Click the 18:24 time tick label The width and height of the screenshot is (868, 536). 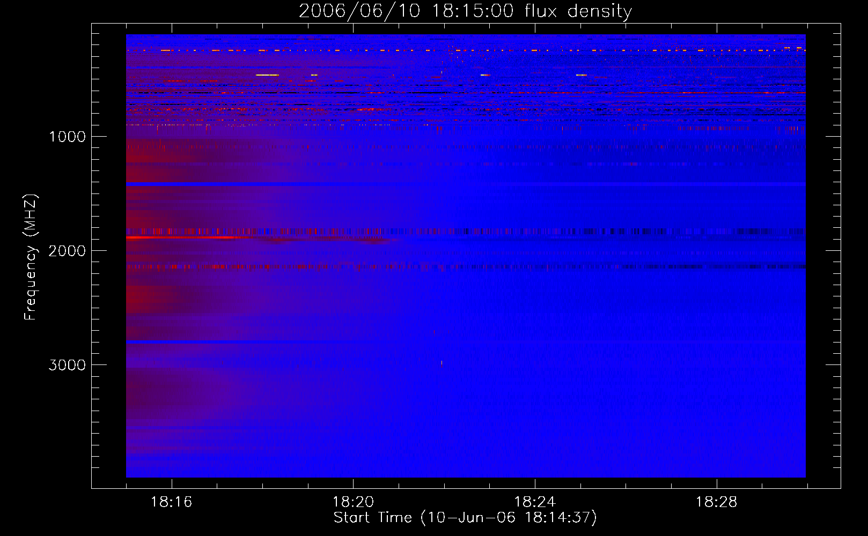click(x=535, y=502)
